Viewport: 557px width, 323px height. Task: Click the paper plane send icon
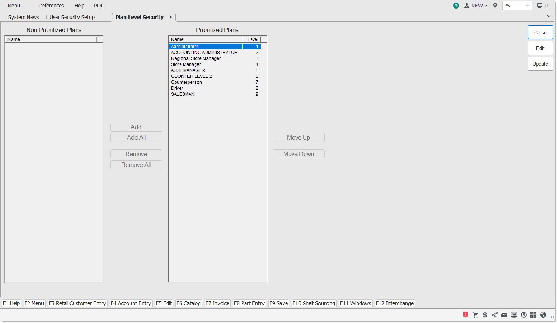click(x=495, y=315)
